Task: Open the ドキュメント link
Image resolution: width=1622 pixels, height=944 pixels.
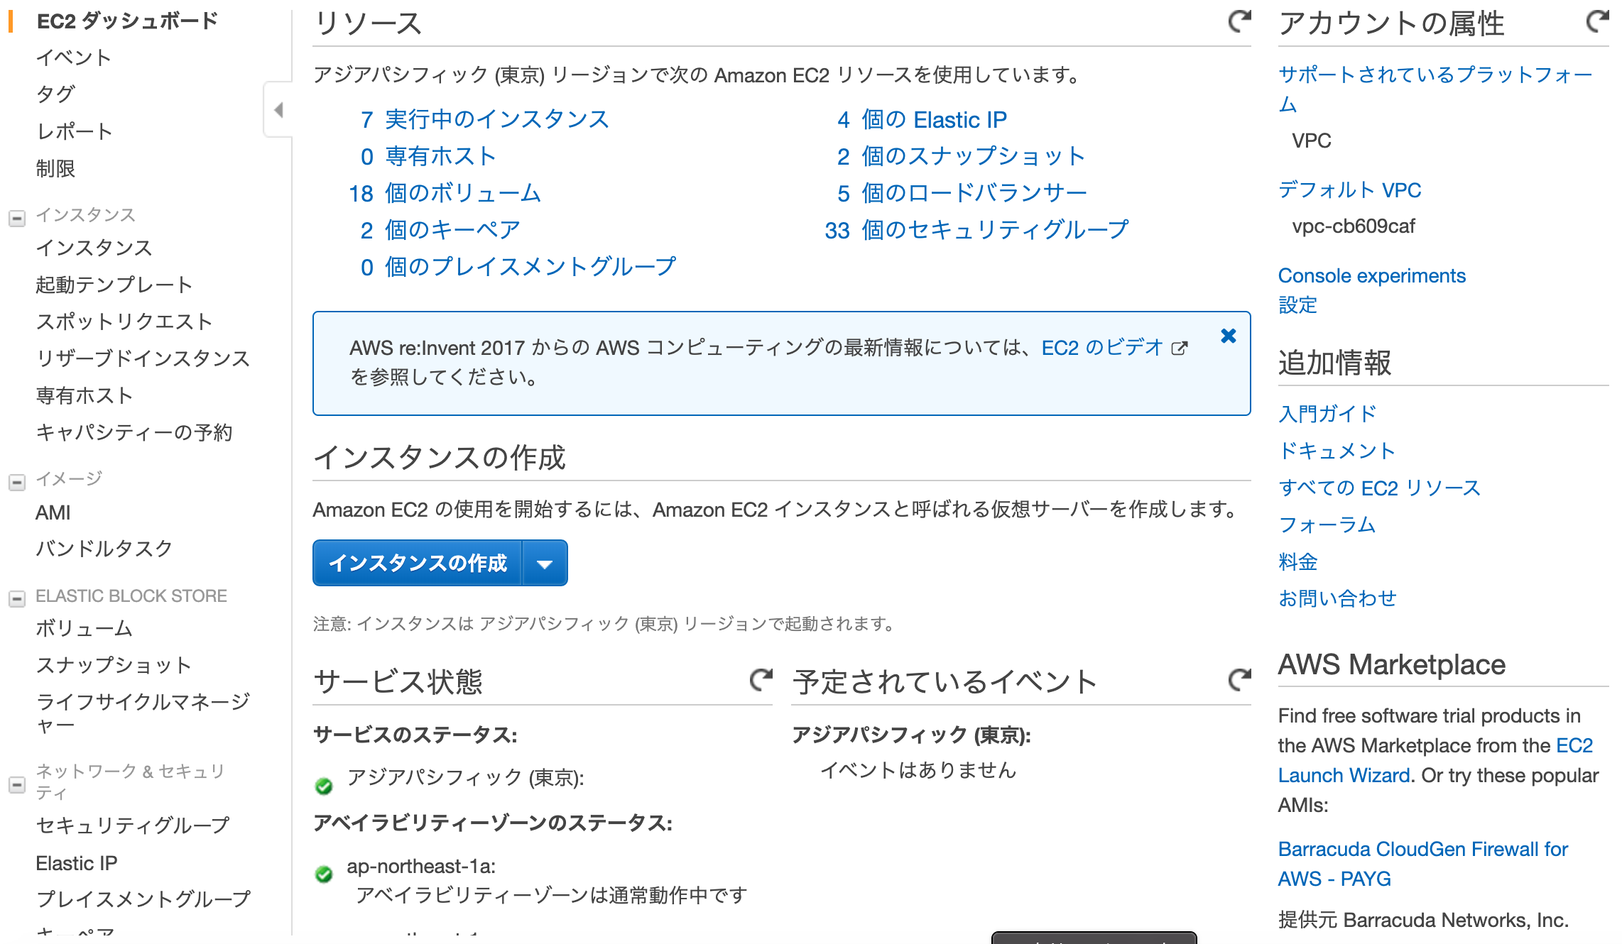Action: (x=1337, y=451)
